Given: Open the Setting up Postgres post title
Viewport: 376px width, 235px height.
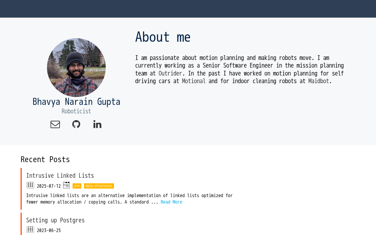Looking at the screenshot, I should [55, 220].
